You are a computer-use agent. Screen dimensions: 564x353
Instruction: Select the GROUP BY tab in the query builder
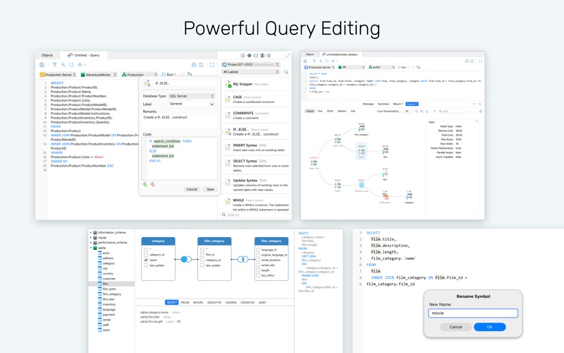coord(214,303)
